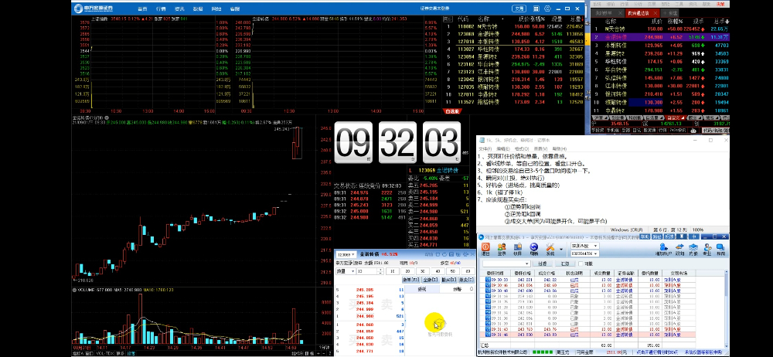Click the 增加账户 add account icon
This screenshot has width=773, height=357.
[x=663, y=250]
